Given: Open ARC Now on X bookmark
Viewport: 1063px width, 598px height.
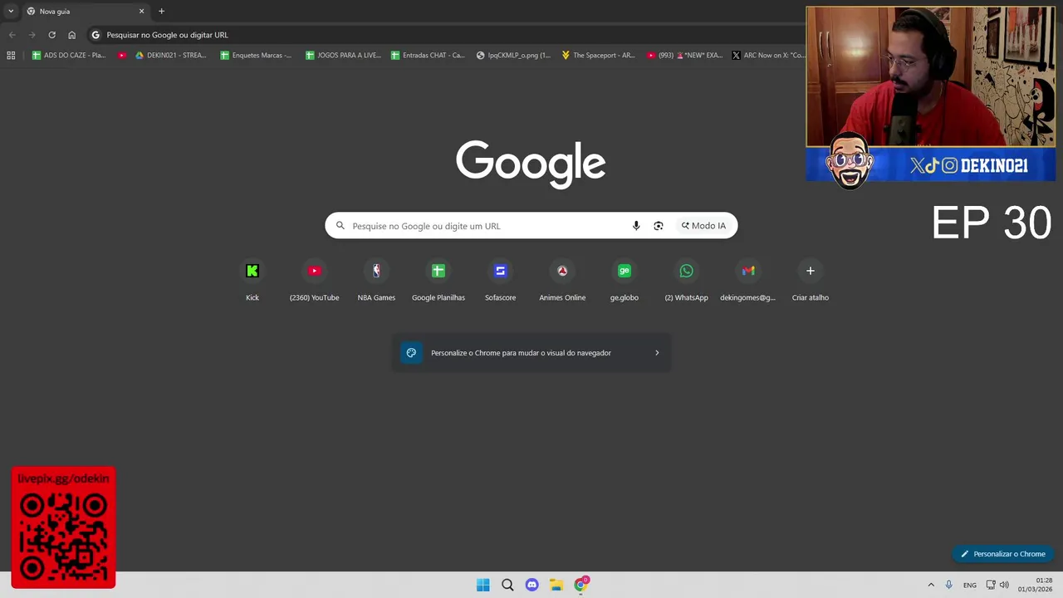Looking at the screenshot, I should coord(768,56).
